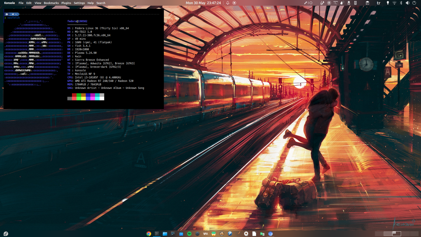Open the power and session icon
This screenshot has width=421, height=237.
[414, 3]
